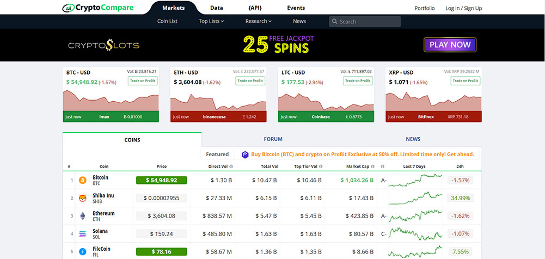Click Trade on ProBit for ETH - USD
This screenshot has width=545, height=259.
(x=250, y=81)
